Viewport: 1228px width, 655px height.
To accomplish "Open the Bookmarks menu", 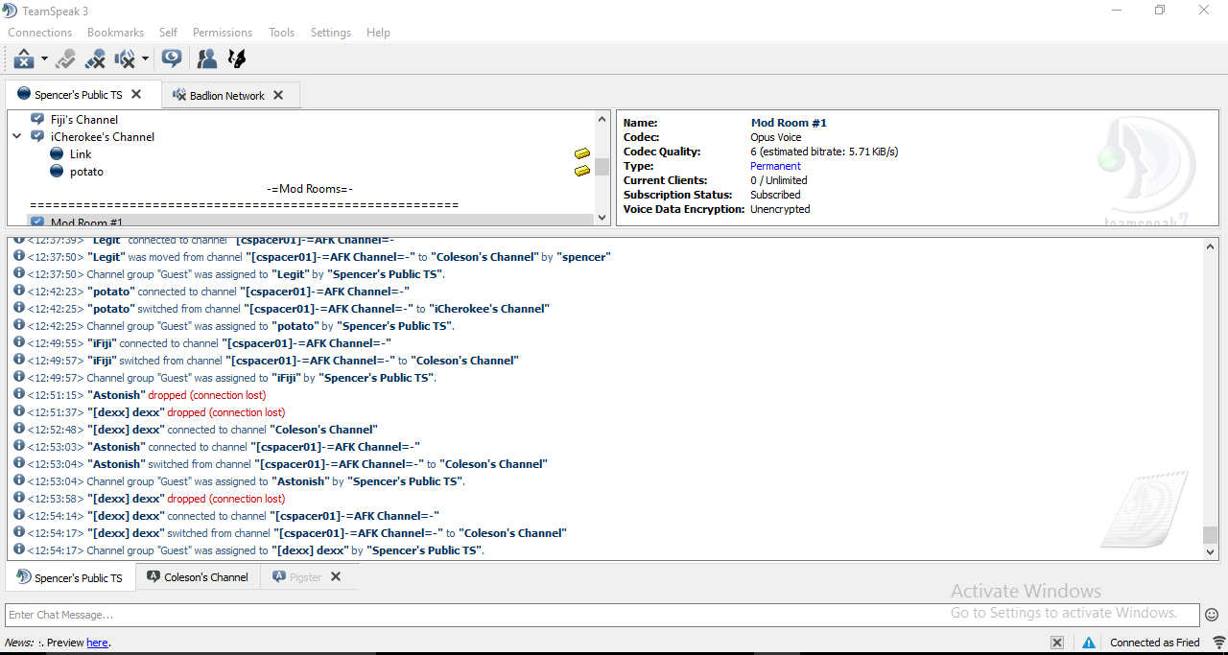I will [115, 33].
